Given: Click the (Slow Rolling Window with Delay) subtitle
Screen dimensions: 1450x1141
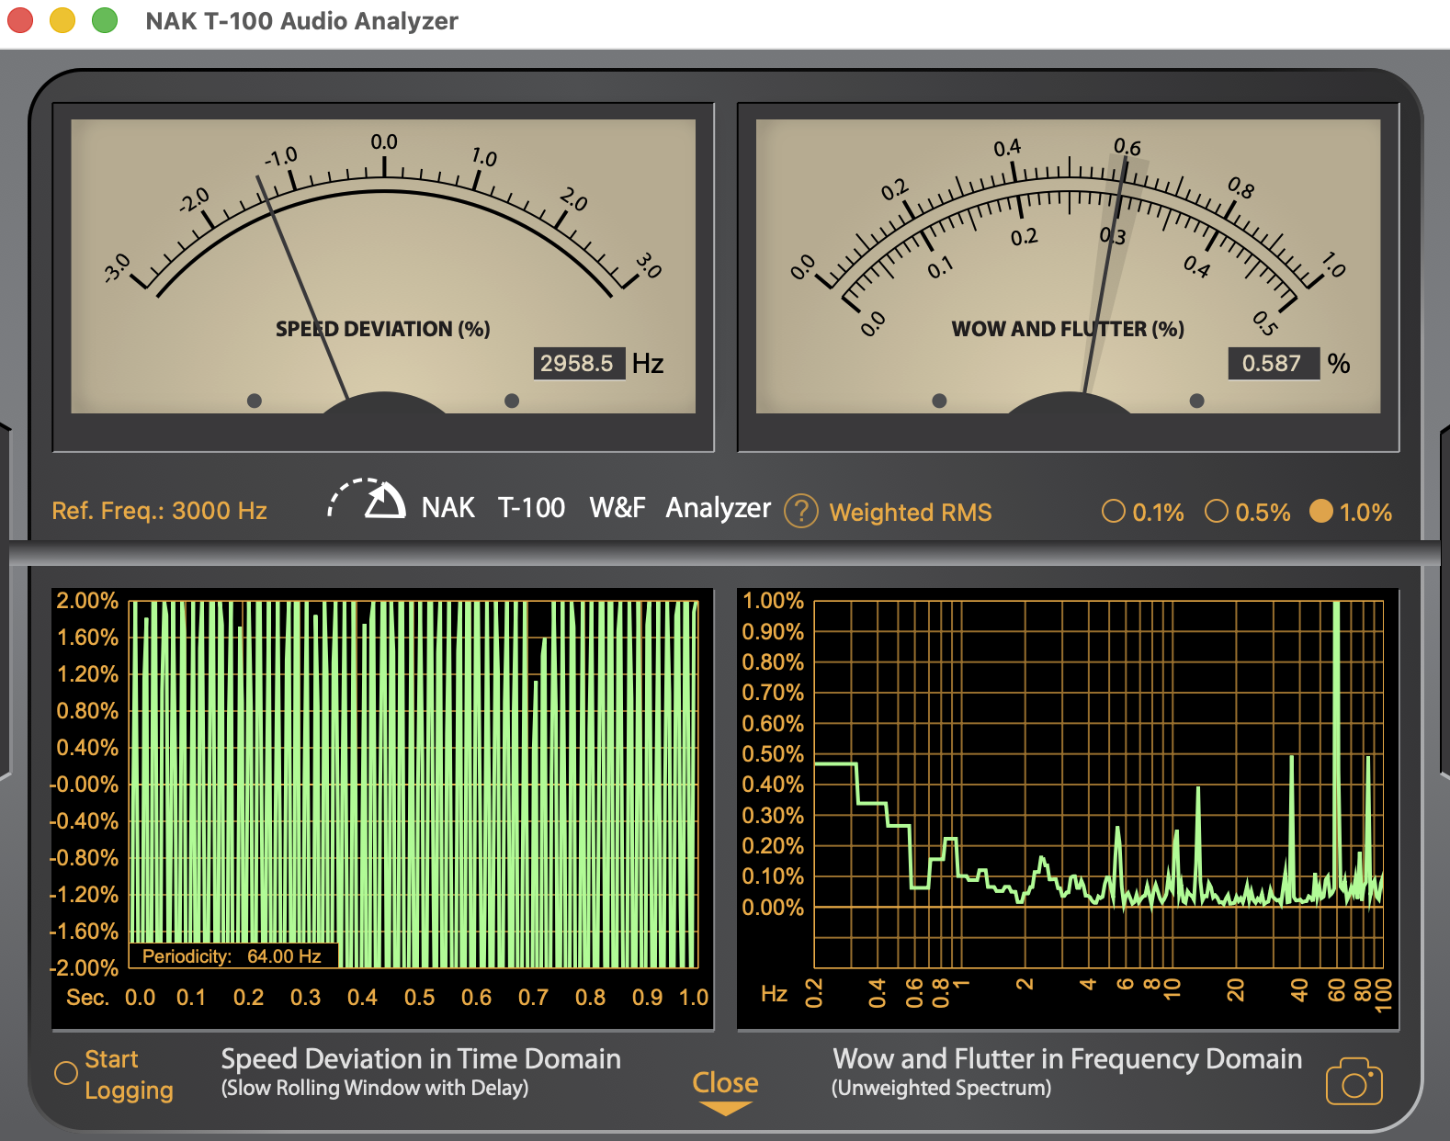Looking at the screenshot, I should pyautogui.click(x=375, y=1089).
